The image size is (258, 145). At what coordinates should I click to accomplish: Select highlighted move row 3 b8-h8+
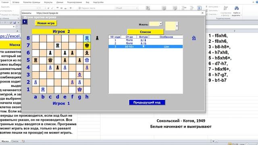146,47
